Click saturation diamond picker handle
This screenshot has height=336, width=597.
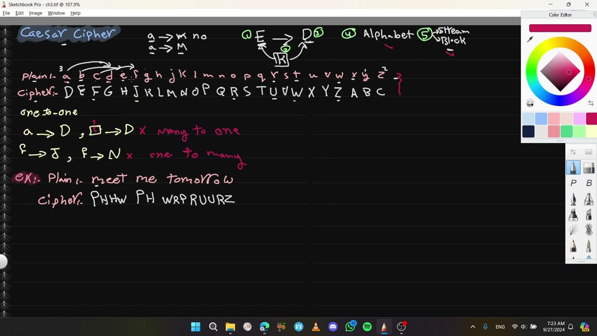pos(569,72)
